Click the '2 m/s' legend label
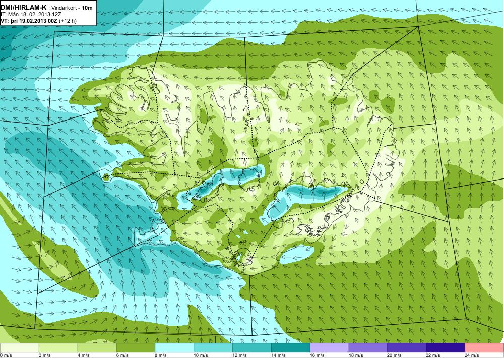This screenshot has width=504, height=358. pos(44,355)
